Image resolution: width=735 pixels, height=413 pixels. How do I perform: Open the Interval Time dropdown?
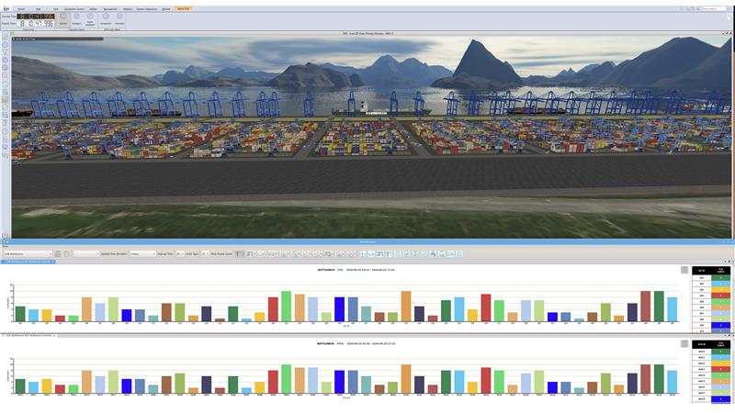tap(179, 254)
